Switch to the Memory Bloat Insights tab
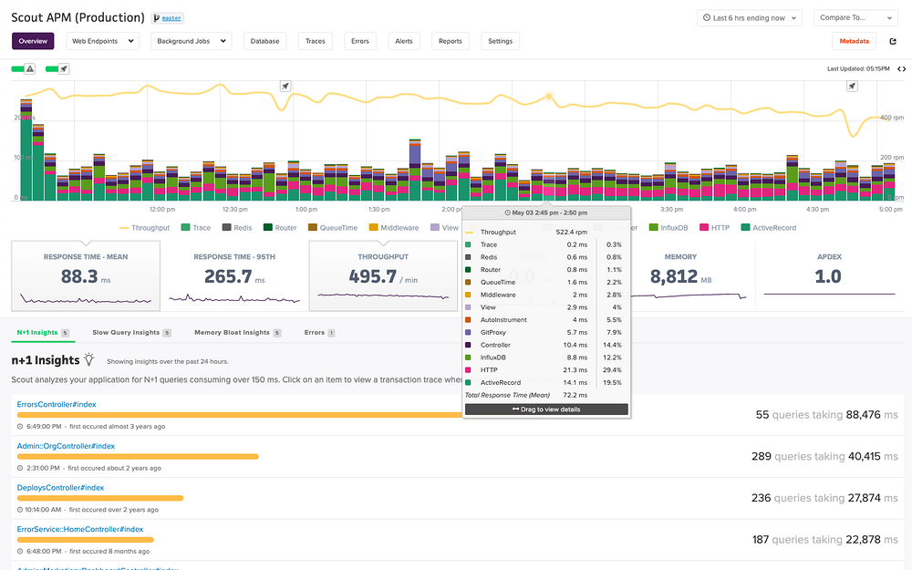This screenshot has height=570, width=912. tap(237, 333)
